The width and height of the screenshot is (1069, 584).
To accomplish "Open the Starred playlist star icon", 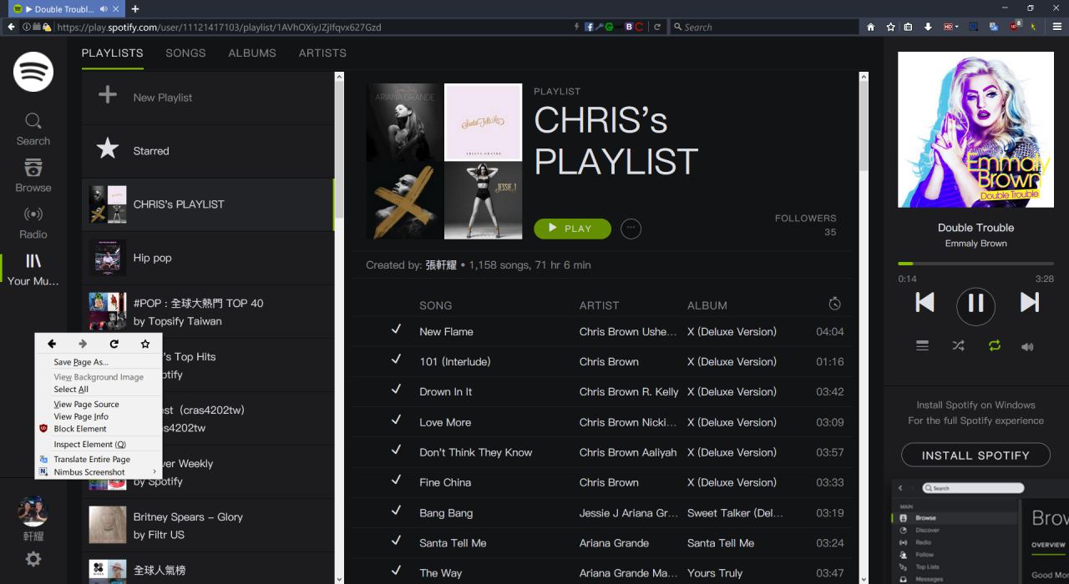I will (108, 149).
